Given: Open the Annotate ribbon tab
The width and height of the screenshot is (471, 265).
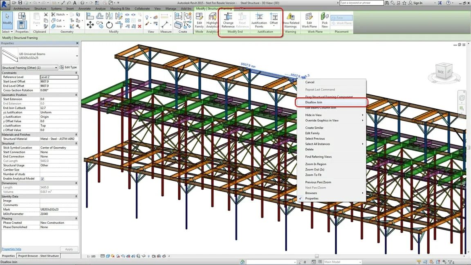Looking at the screenshot, I should coord(84,9).
